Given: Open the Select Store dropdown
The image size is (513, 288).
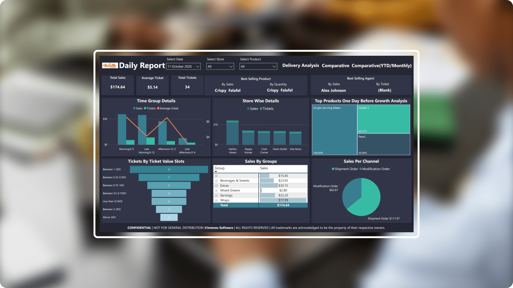Looking at the screenshot, I should tap(231, 66).
